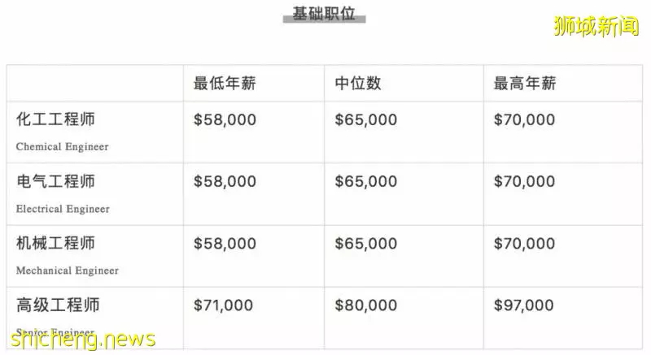This screenshot has height=355, width=651.
Task: Click the 电气工程师 row label
Action: 55,181
